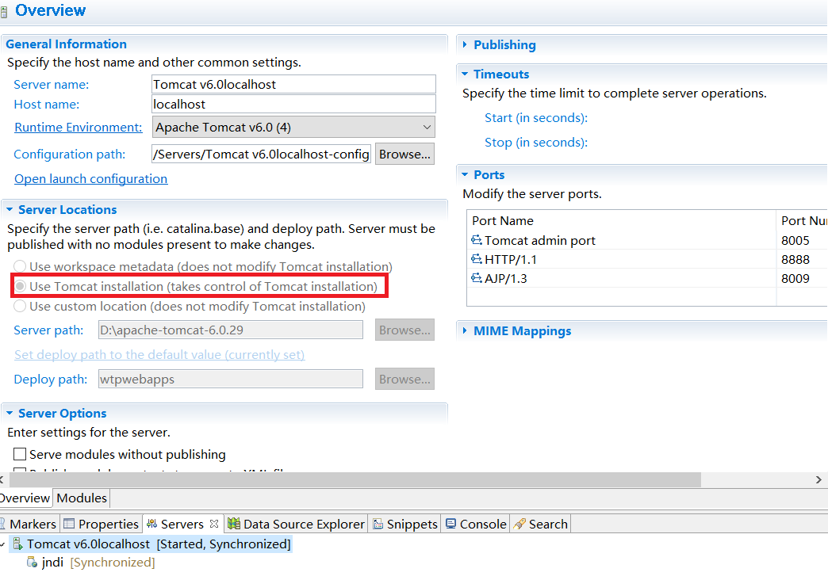
Task: Click the jndi module icon
Action: point(33,562)
